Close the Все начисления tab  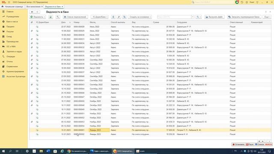[x=42, y=7]
